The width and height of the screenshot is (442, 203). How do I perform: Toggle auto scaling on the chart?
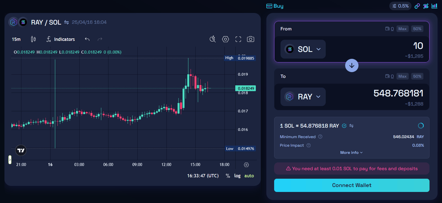click(249, 176)
